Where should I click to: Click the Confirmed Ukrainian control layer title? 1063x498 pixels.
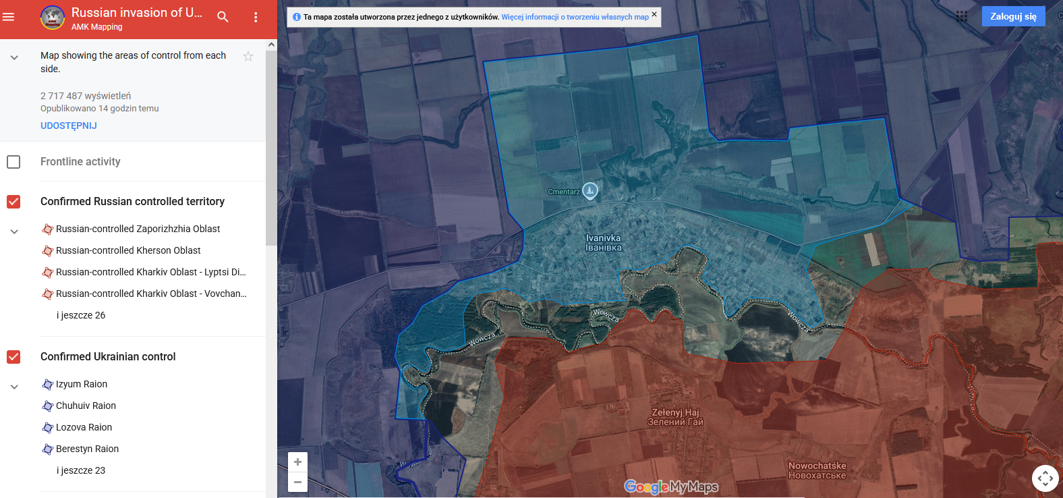click(x=108, y=356)
